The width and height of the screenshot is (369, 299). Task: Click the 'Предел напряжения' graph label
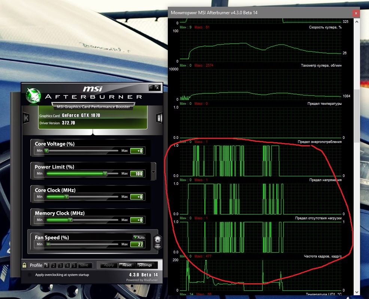326,180
